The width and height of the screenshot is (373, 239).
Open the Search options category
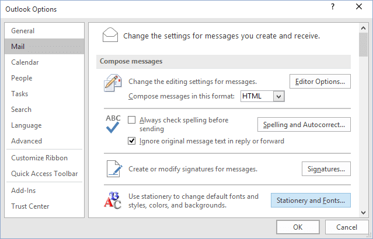pos(44,110)
